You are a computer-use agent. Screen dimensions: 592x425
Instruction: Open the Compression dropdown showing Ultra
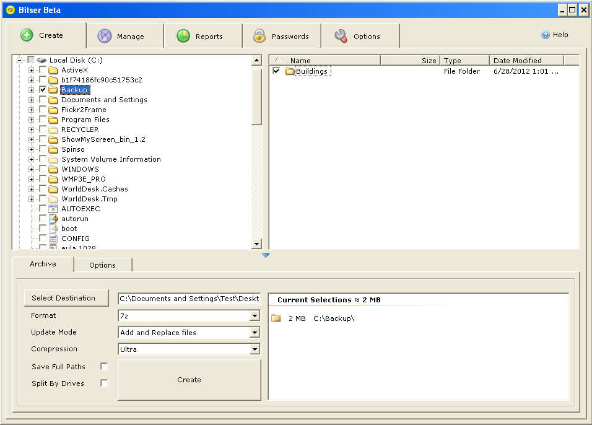254,349
